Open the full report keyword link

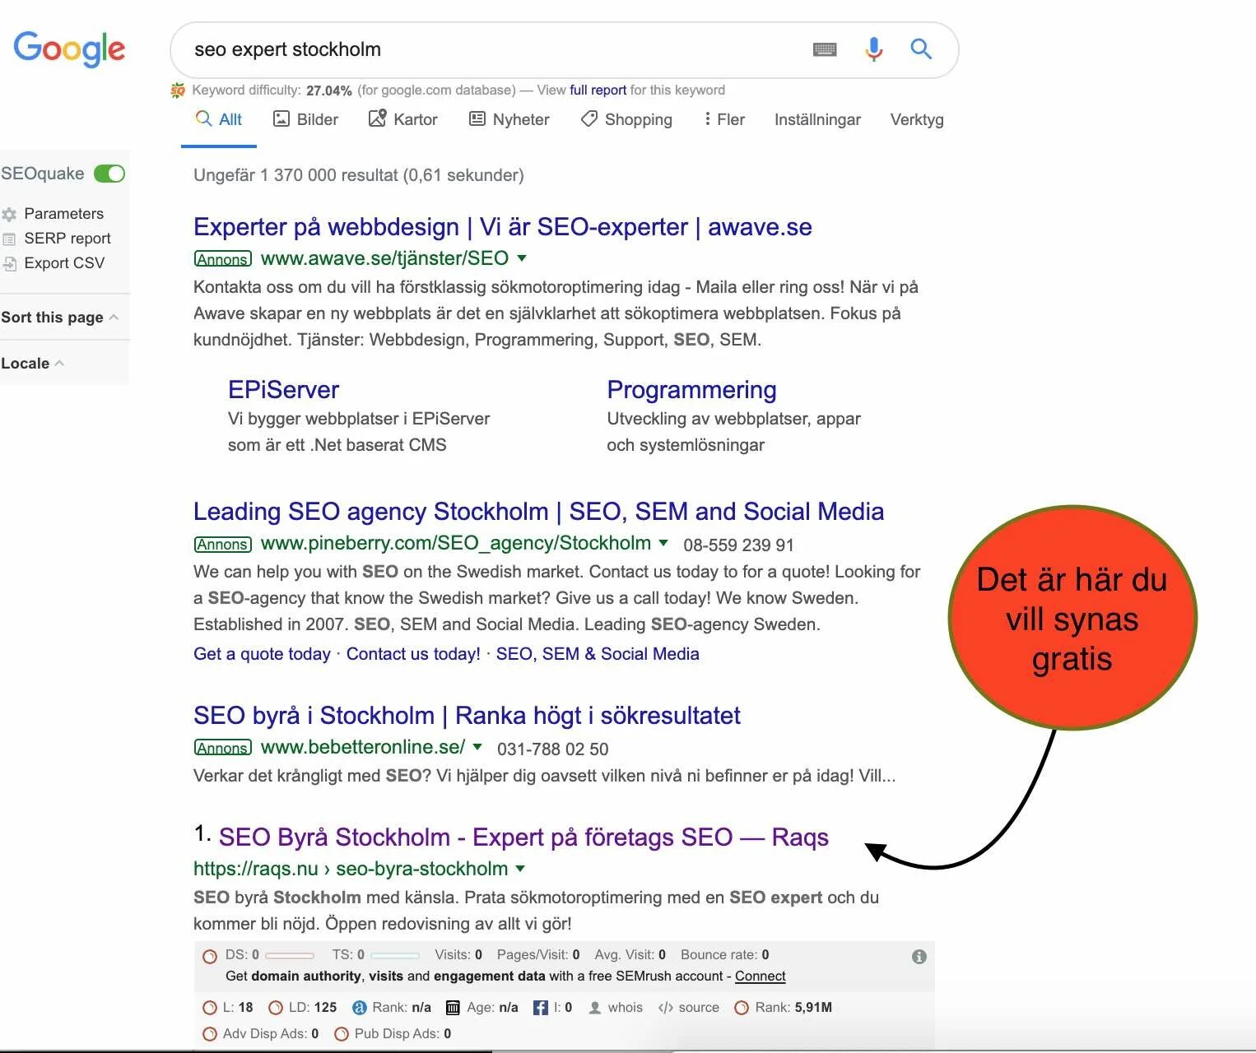[x=598, y=90]
